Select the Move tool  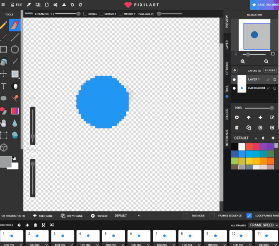click(3, 74)
